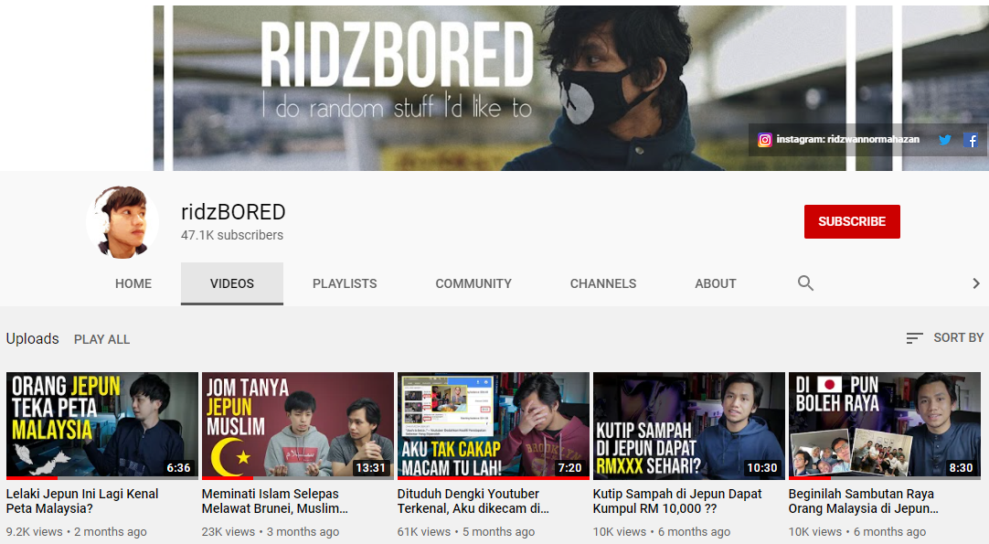Screen dimensions: 989x544
Task: Go to the Community tab
Action: pyautogui.click(x=473, y=284)
